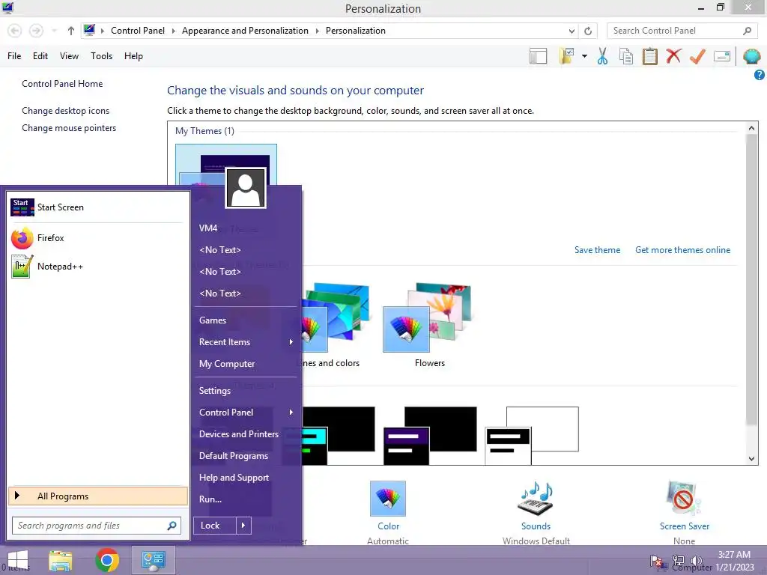The image size is (767, 575).
Task: Click the user account picture
Action: (x=246, y=188)
